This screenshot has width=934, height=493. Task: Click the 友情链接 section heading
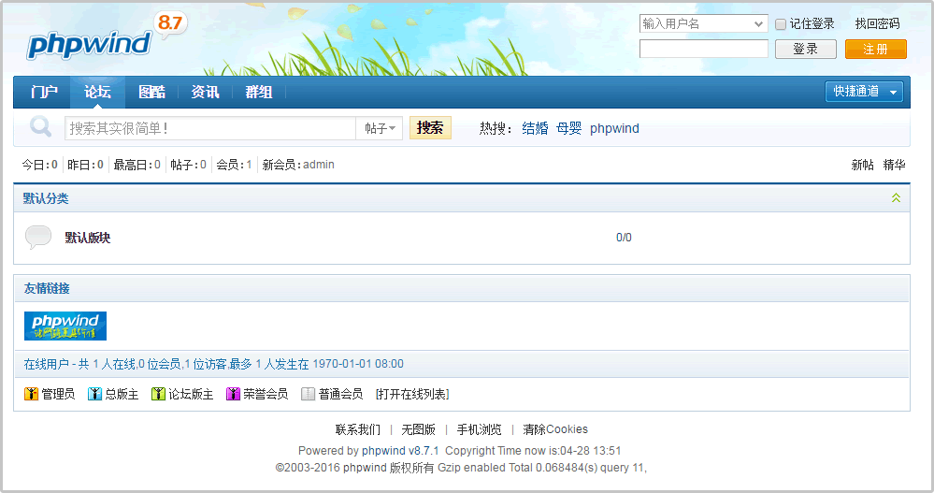click(47, 288)
